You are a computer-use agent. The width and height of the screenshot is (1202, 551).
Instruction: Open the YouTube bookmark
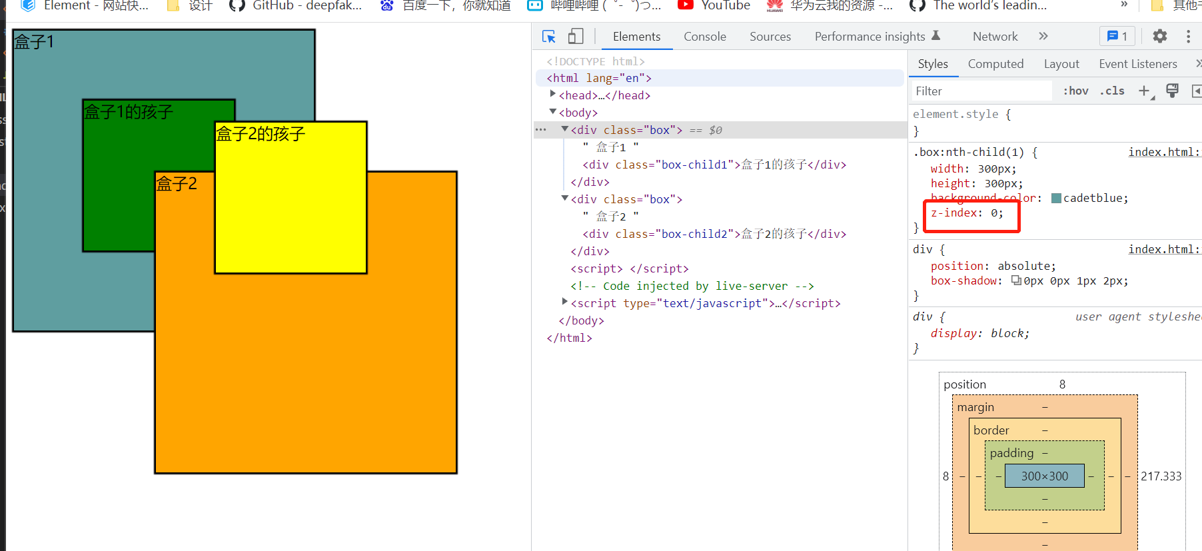click(x=714, y=6)
